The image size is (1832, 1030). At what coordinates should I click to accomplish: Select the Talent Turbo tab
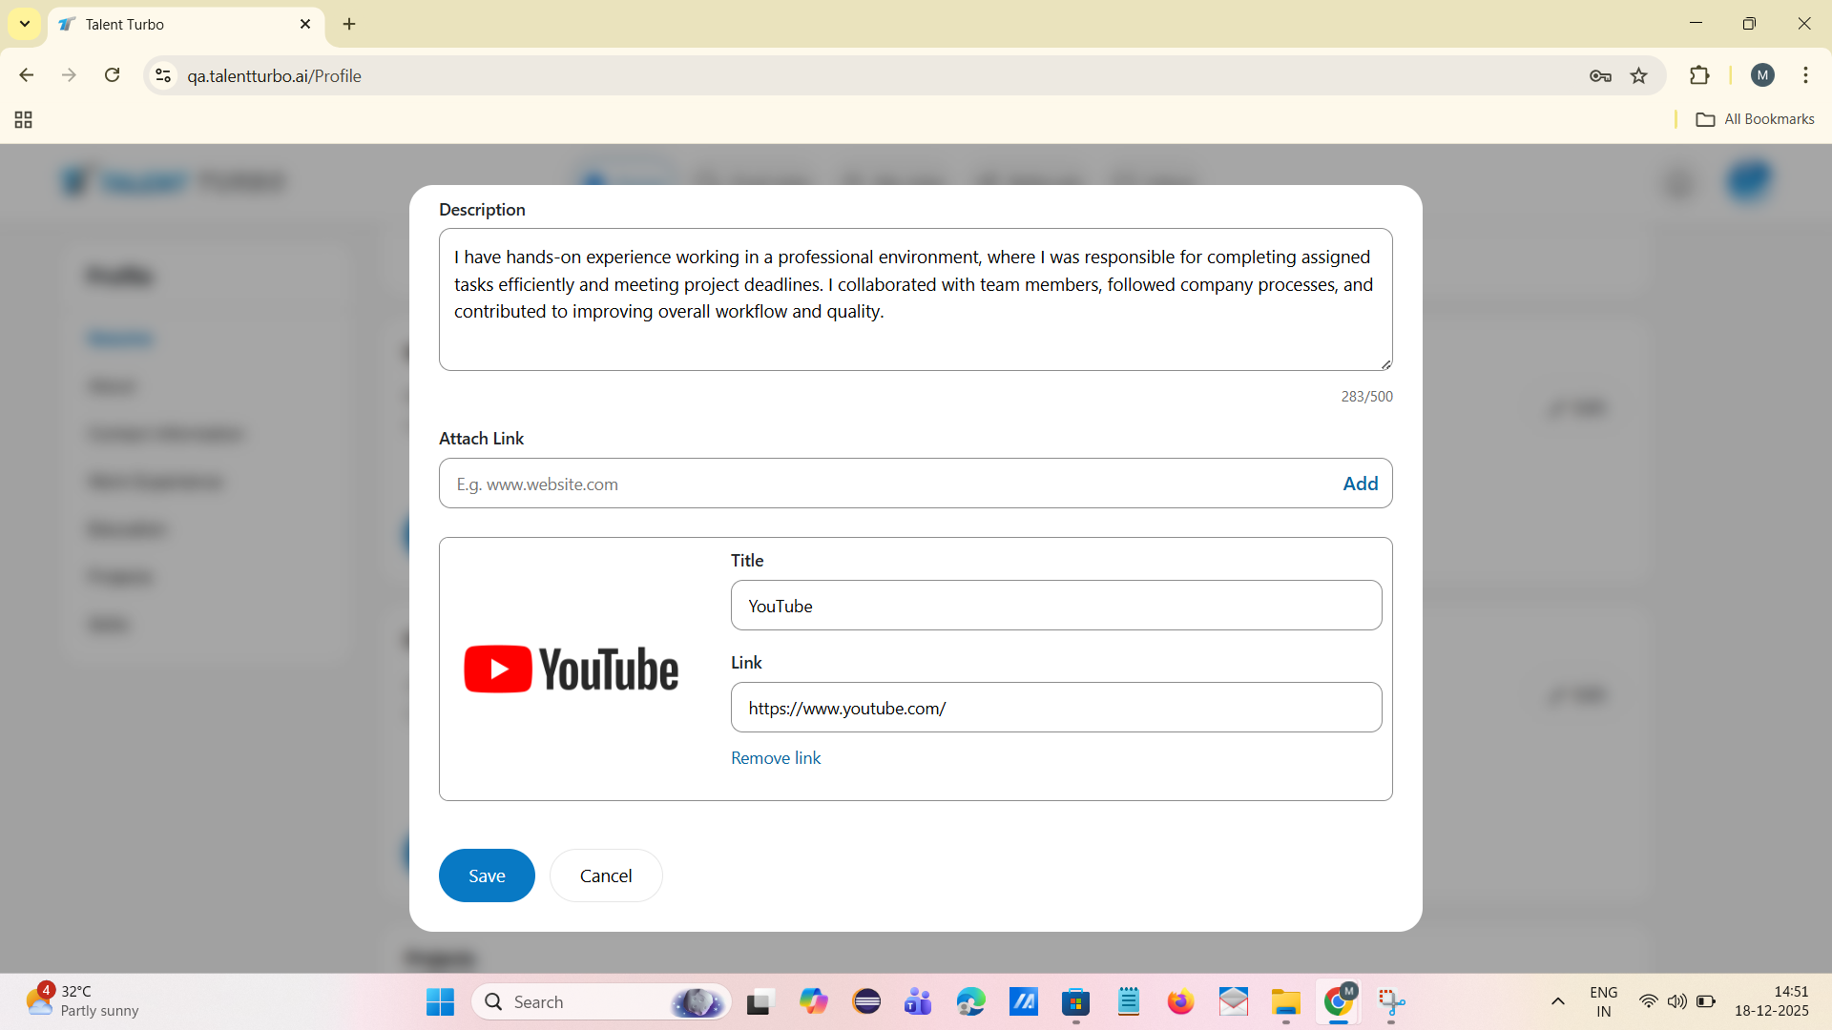point(186,25)
